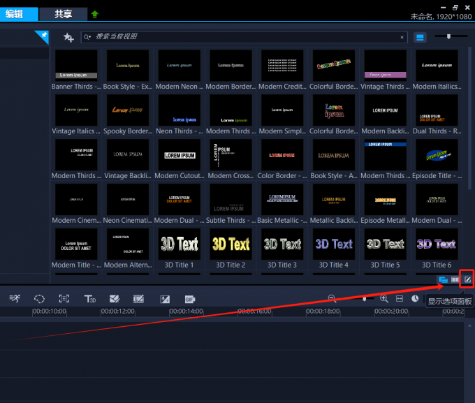The width and height of the screenshot is (475, 403).
Task: Open the 3D title editor tool
Action: point(89,299)
